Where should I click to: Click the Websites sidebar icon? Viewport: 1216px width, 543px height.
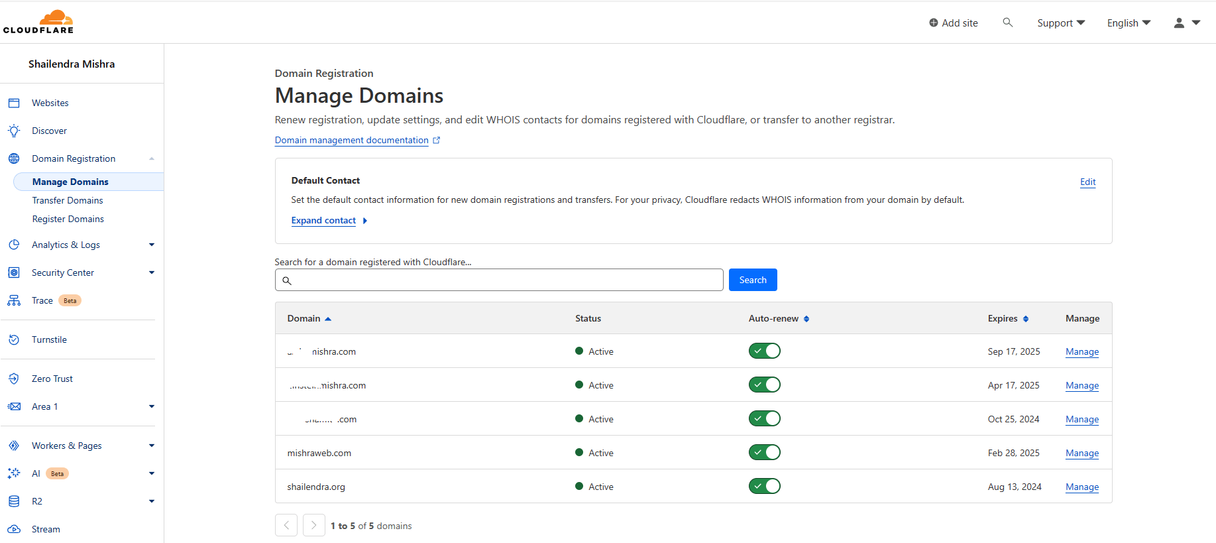point(14,103)
